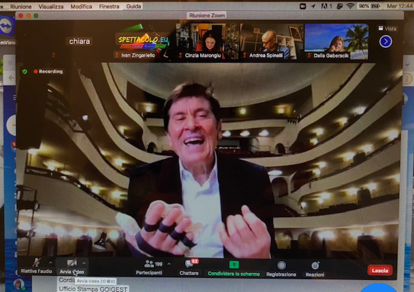Open the Reazioni emoji menu
The height and width of the screenshot is (292, 414).
pos(315,269)
